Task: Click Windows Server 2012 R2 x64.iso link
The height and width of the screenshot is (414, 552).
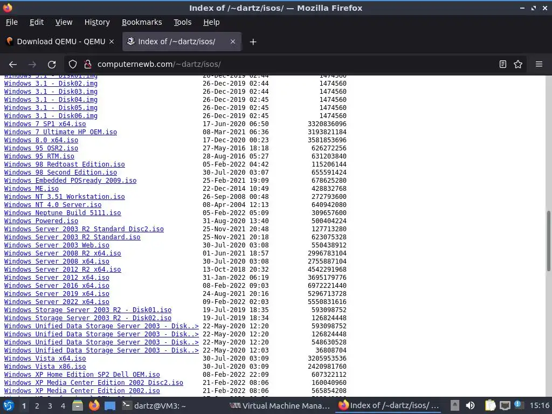Action: [63, 270]
